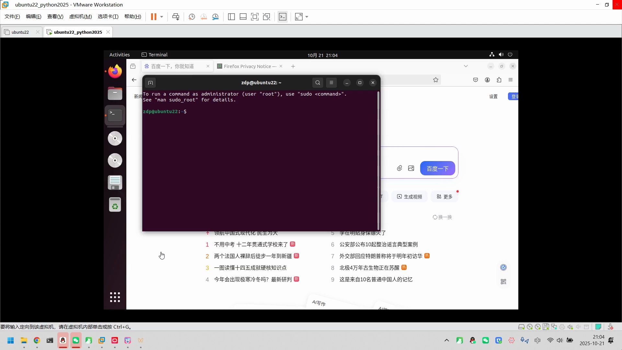Open the Firefox application menu
The height and width of the screenshot is (350, 622).
[511, 80]
